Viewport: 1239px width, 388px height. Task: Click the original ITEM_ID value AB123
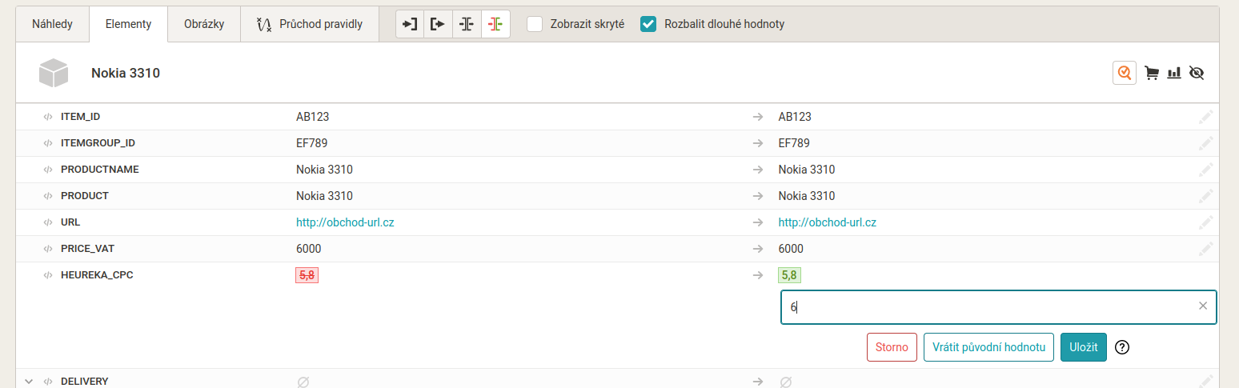click(x=313, y=117)
